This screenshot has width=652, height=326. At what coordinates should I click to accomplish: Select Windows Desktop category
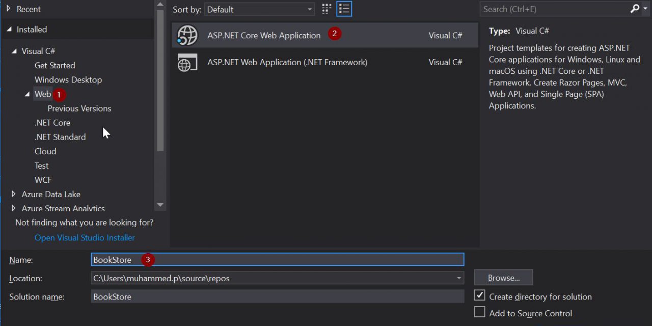click(68, 80)
